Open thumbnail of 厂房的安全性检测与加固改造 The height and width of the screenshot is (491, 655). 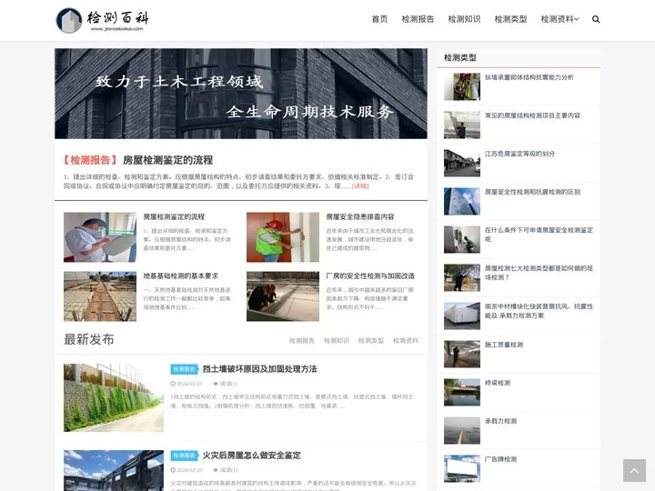pyautogui.click(x=283, y=296)
